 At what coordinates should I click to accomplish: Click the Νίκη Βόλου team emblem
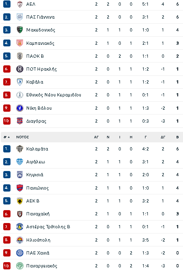coord(20,108)
